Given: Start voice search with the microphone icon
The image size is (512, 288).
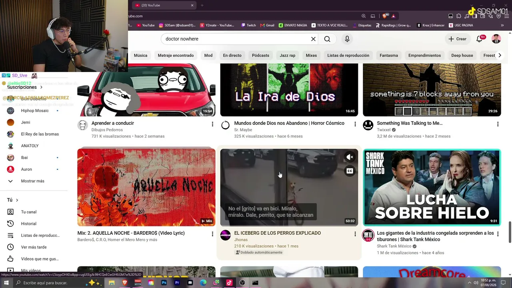Looking at the screenshot, I should coord(347,39).
